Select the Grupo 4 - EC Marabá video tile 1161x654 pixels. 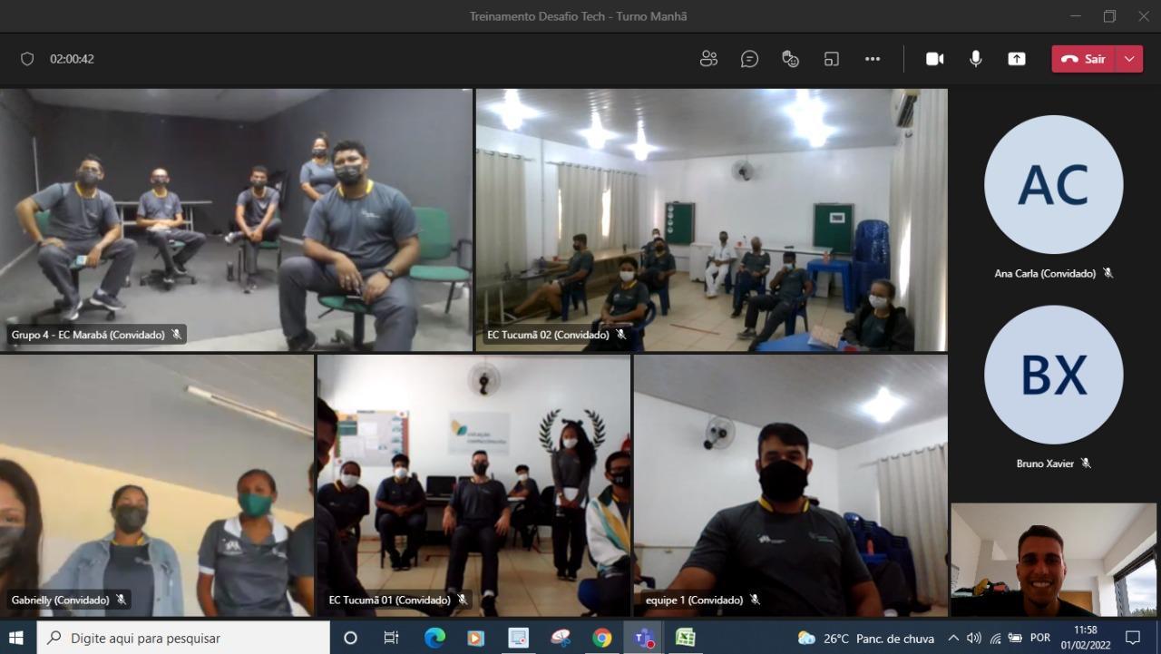pyautogui.click(x=236, y=220)
